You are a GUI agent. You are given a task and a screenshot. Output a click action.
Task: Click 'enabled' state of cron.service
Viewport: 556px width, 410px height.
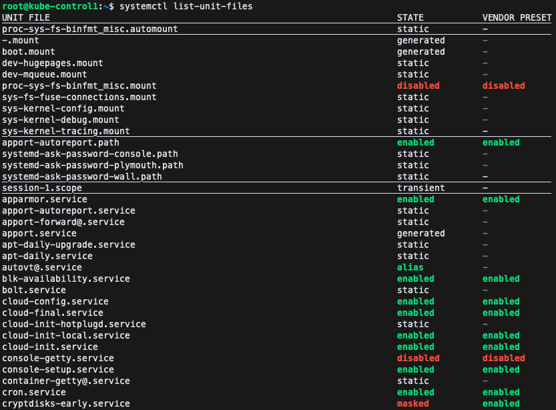click(x=416, y=392)
